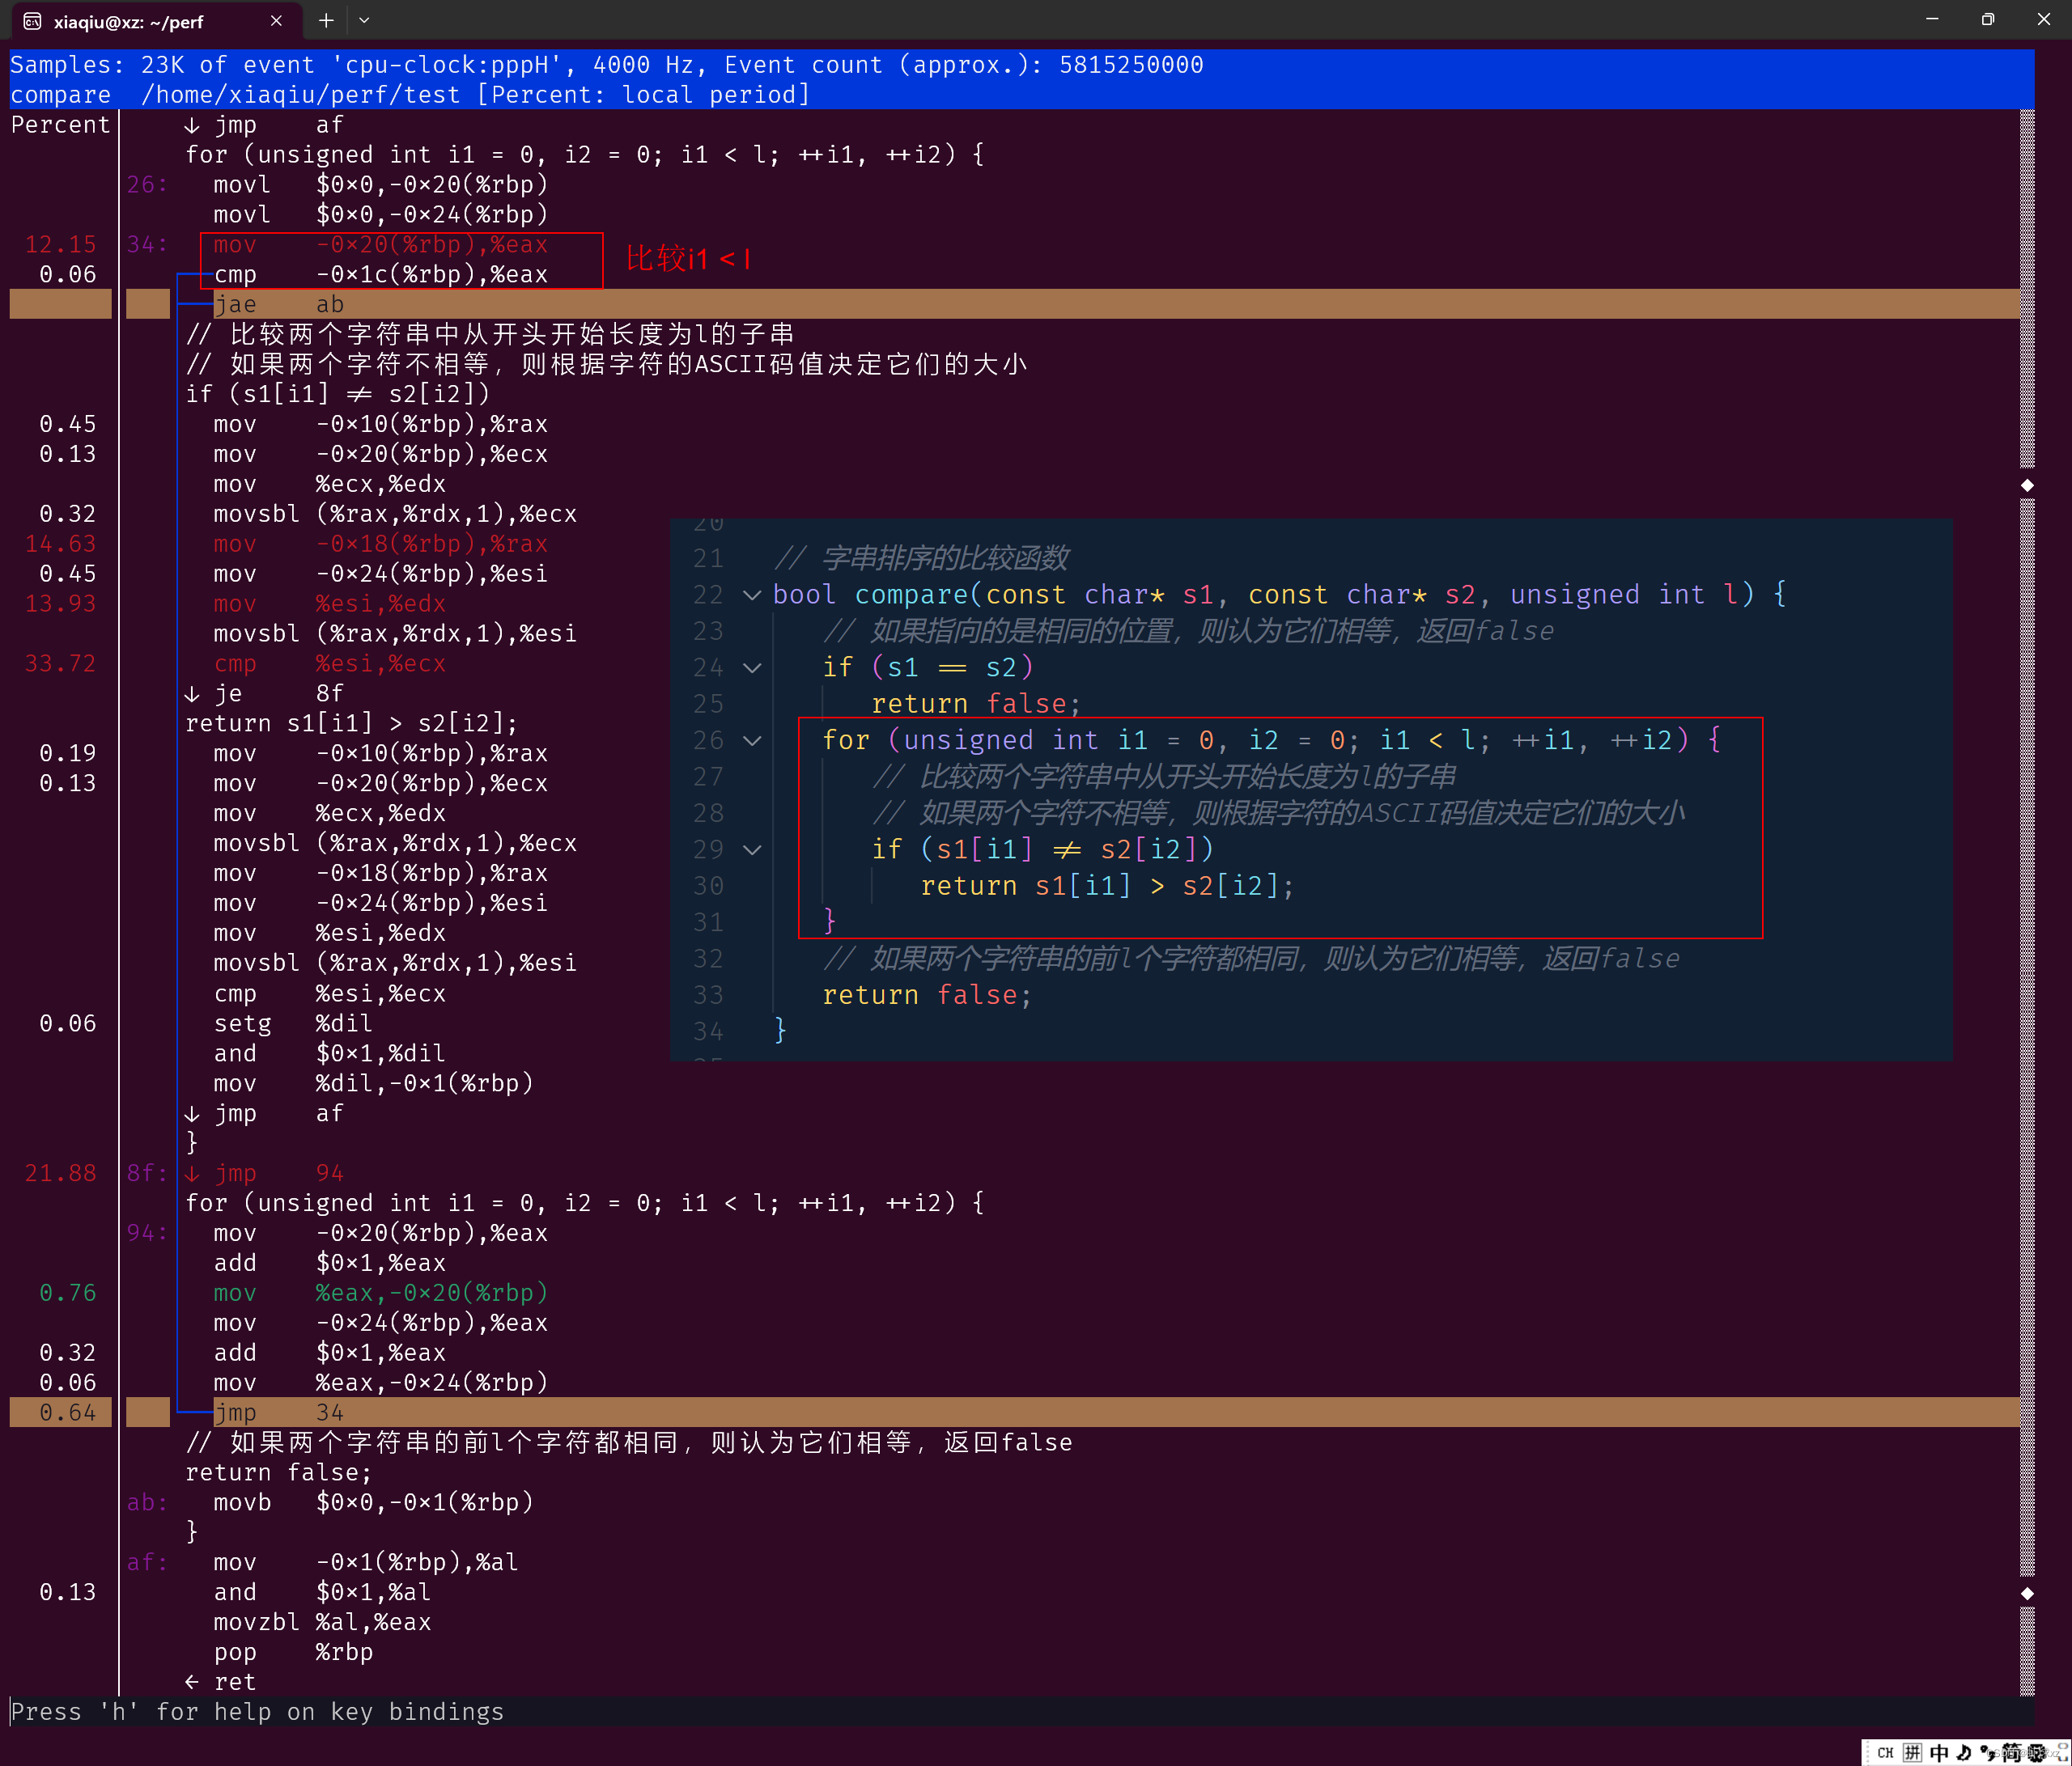The height and width of the screenshot is (1766, 2072).
Task: Click the upper diamond marker on perf scrollbar
Action: [x=2027, y=485]
